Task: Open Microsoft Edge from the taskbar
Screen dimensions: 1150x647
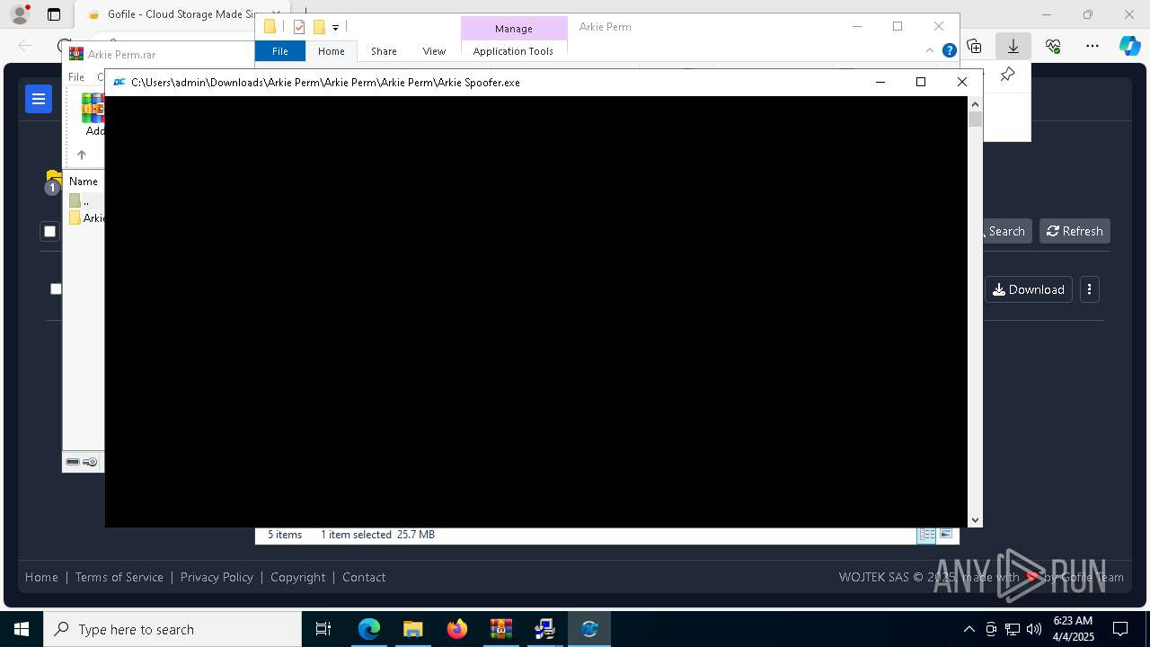Action: (x=369, y=629)
